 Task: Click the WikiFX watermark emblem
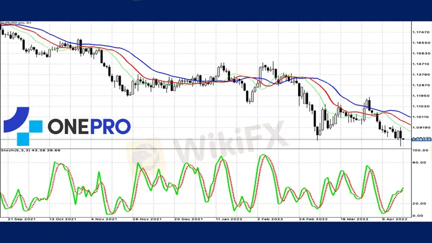click(x=146, y=155)
